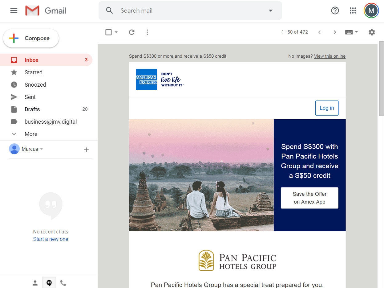Click View this online link
This screenshot has width=384, height=288.
point(330,56)
